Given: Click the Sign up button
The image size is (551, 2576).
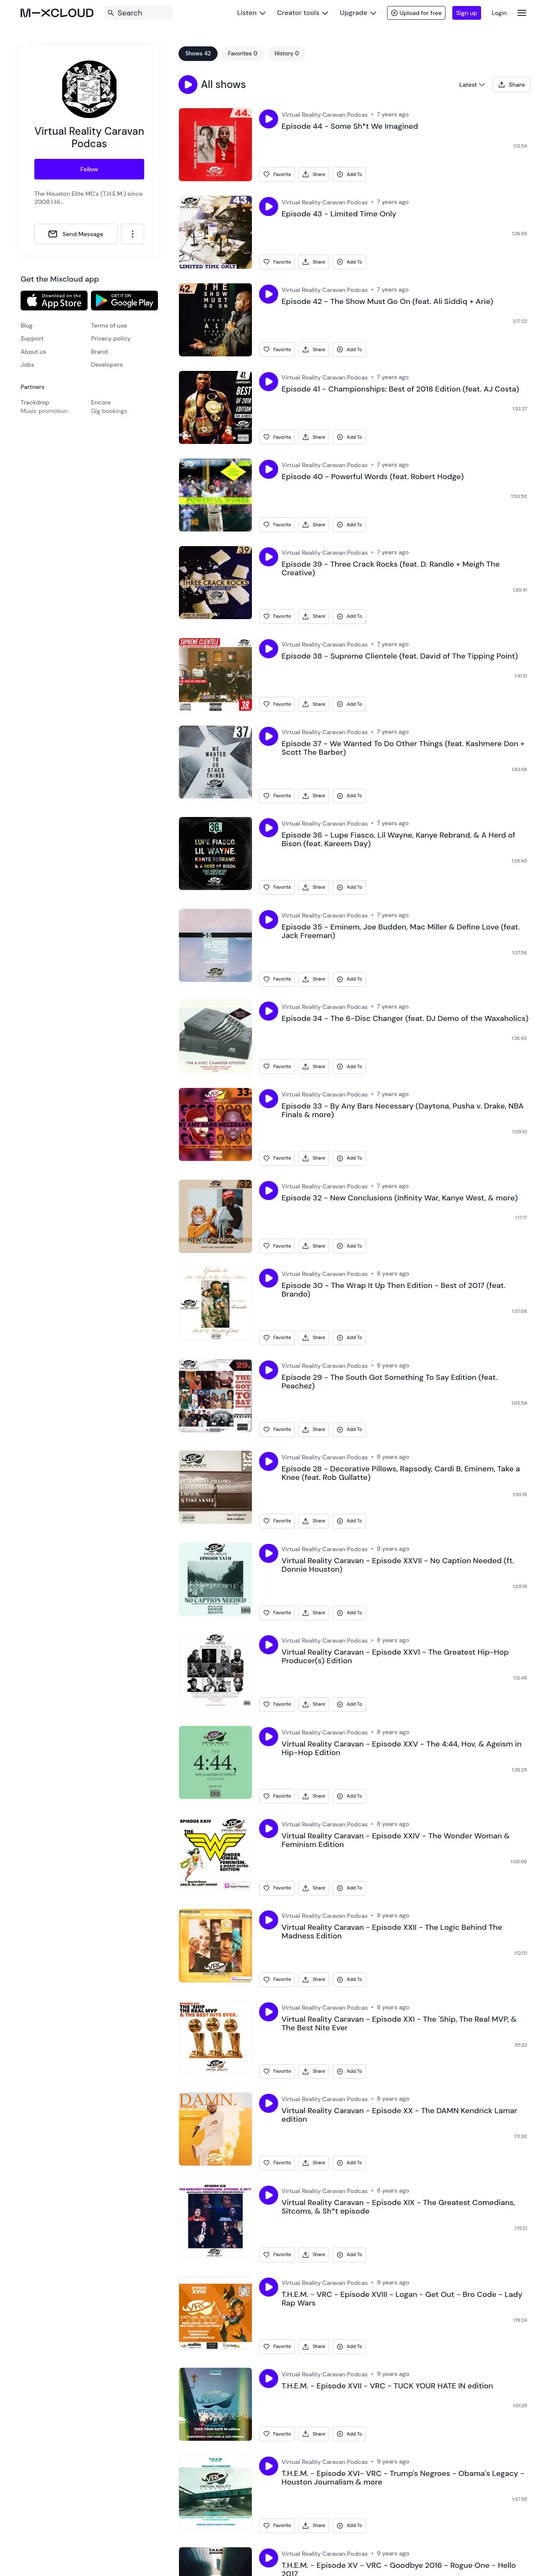Looking at the screenshot, I should (x=466, y=13).
